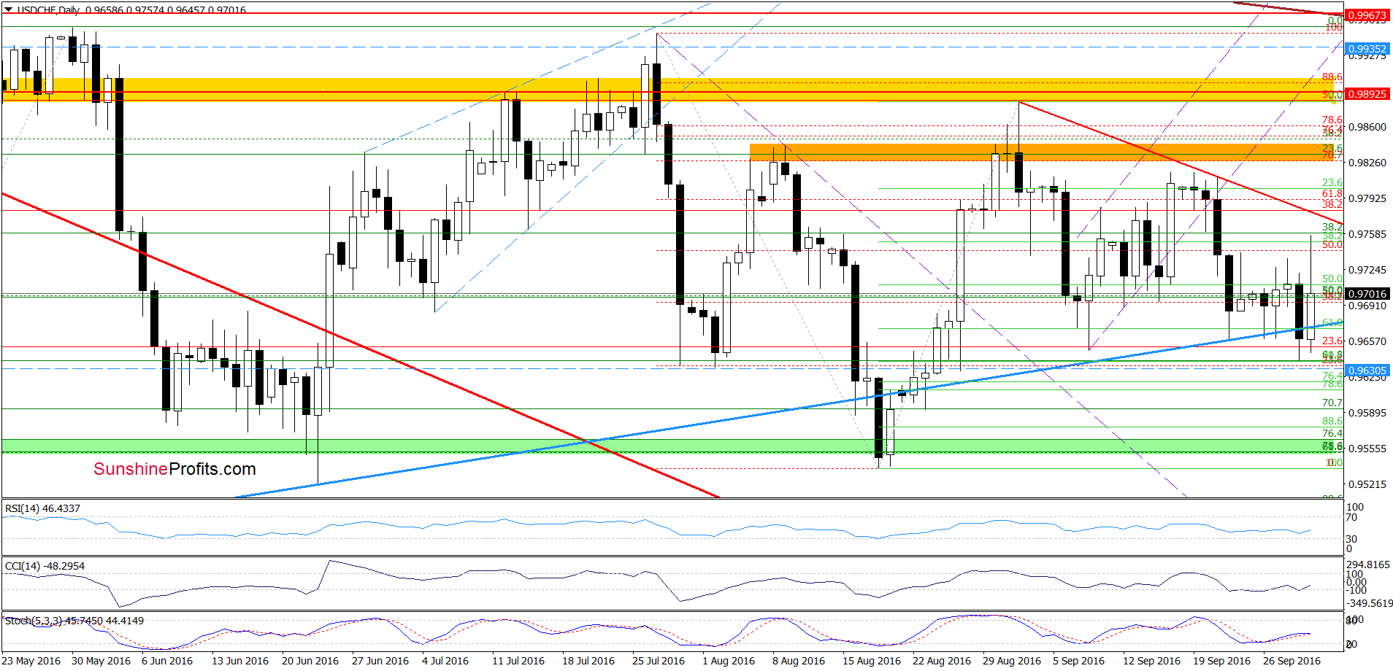
Task: Click the 26 Sep 2016 date label
Action: (1292, 661)
